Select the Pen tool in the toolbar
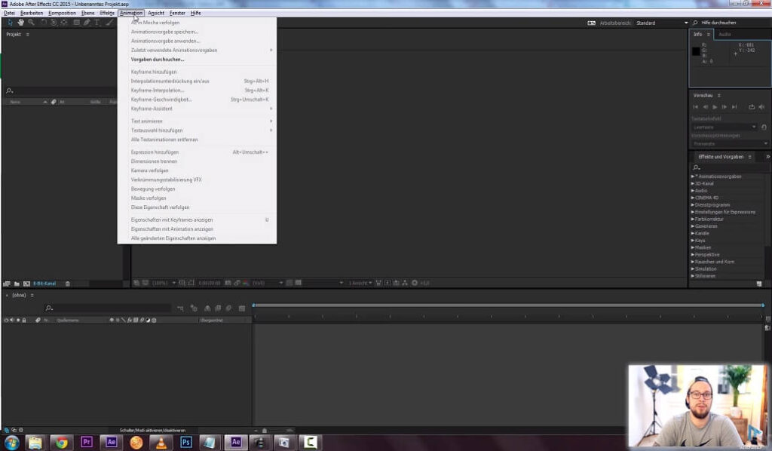The image size is (772, 451). pyautogui.click(x=87, y=23)
